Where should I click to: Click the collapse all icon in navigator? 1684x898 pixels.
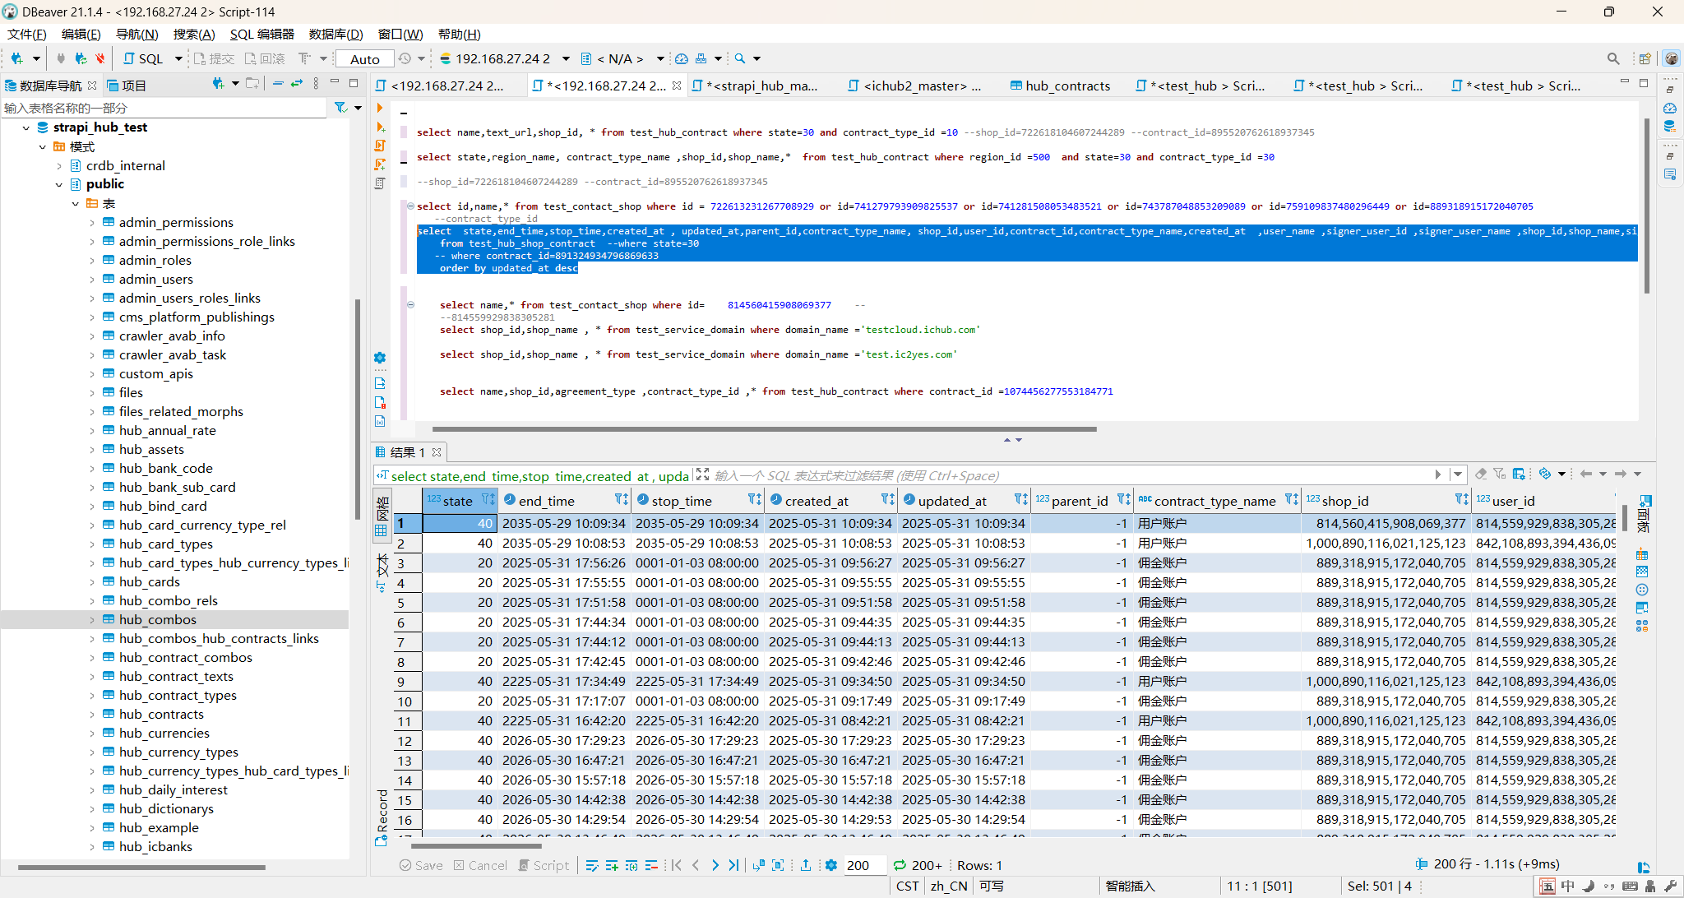(278, 84)
